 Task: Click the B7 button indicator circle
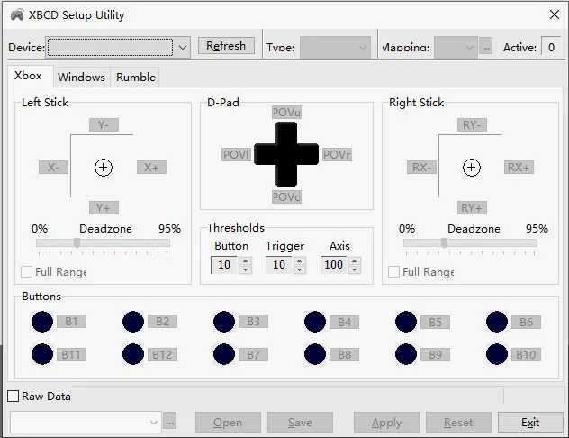[x=224, y=354]
